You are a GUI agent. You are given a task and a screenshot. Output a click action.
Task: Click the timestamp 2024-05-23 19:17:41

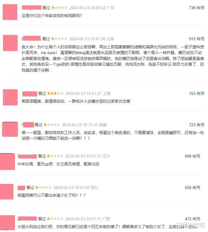click(80, 125)
